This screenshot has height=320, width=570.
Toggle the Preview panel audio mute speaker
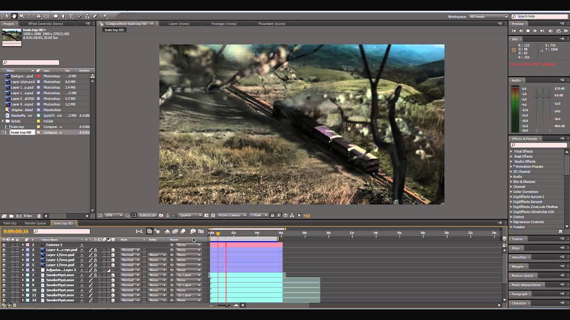tap(551, 31)
